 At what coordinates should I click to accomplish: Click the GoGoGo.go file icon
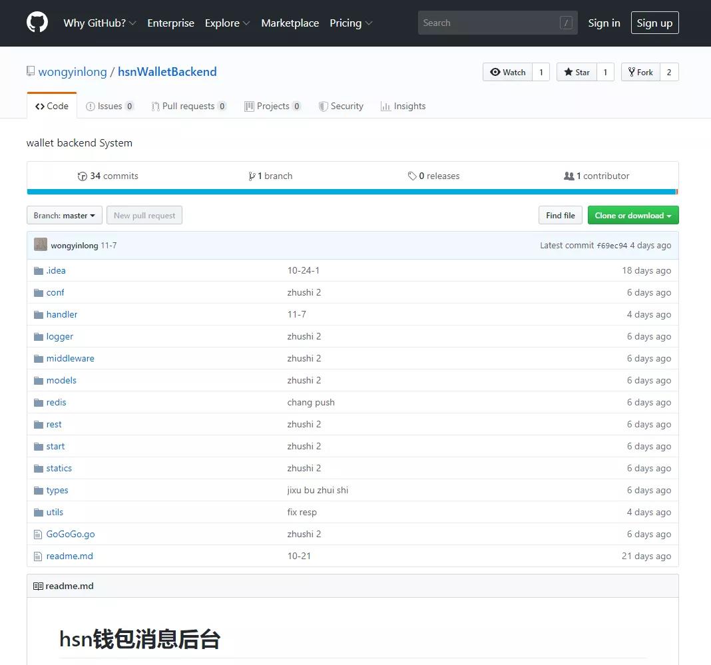click(38, 535)
